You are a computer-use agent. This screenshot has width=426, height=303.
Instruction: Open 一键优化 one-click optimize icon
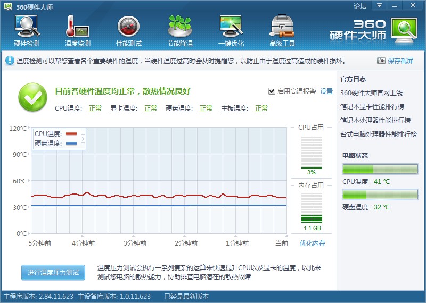tap(231, 27)
